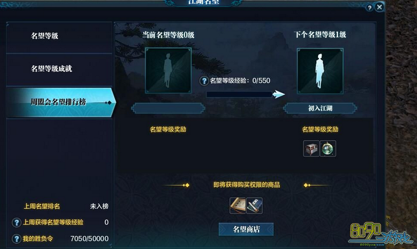Open the 名望商店 shop
Screen dimensions: 417x249
click(246, 229)
